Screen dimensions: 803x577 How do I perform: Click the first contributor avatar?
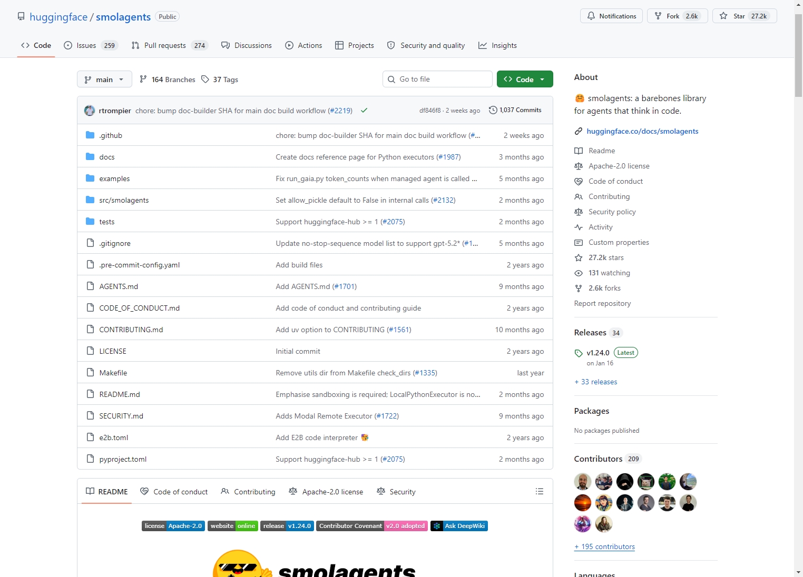[x=583, y=482]
